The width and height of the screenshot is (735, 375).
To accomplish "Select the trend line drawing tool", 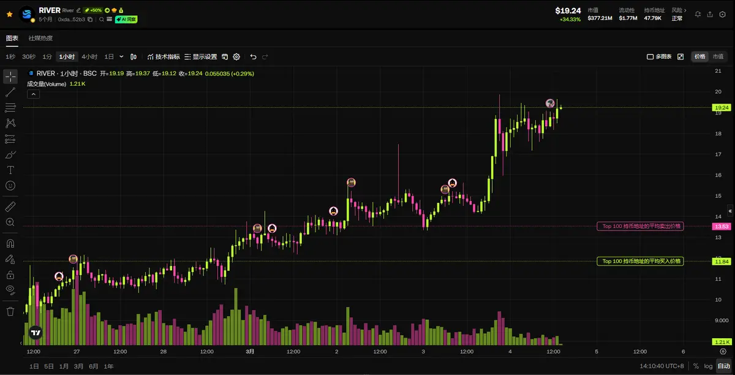I will (x=10, y=92).
